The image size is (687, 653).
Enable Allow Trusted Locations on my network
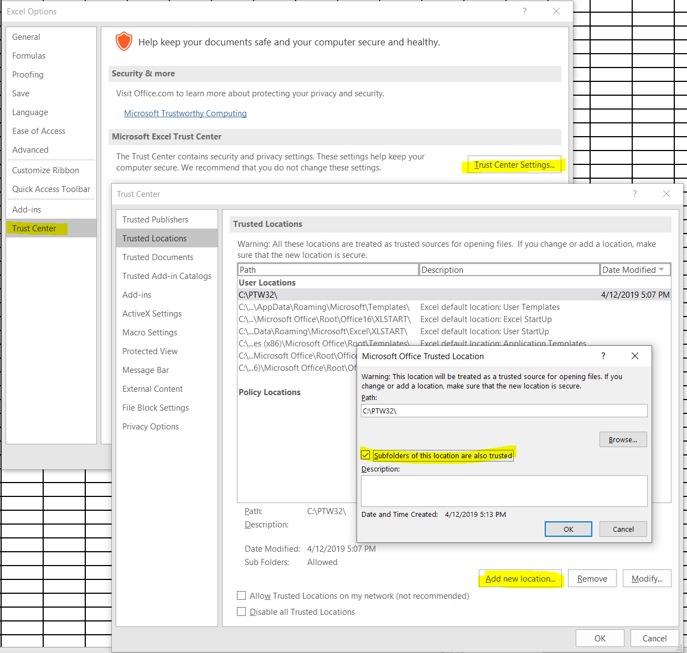[241, 595]
